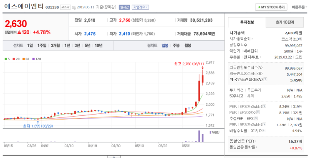Open help icon next to 추정PER EPS
Screen dimensions: 310x158
point(256,119)
